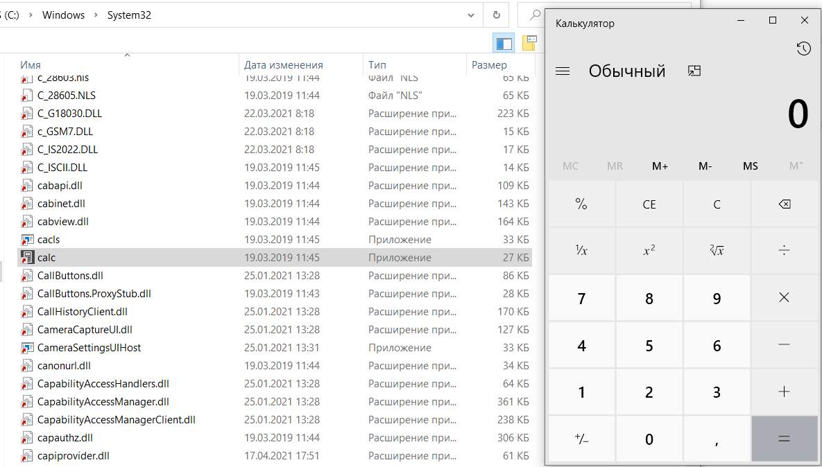Open calculator history
The width and height of the screenshot is (822, 467).
[803, 49]
